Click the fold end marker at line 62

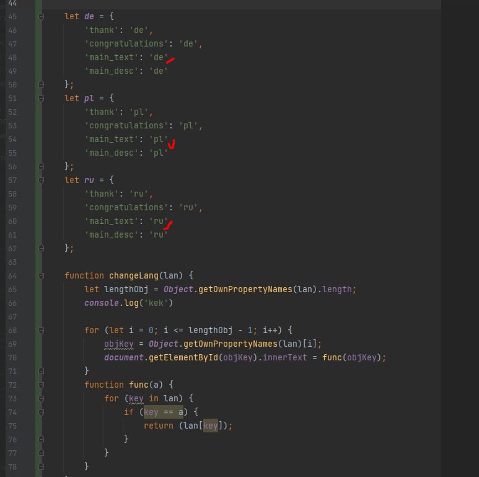[x=42, y=248]
